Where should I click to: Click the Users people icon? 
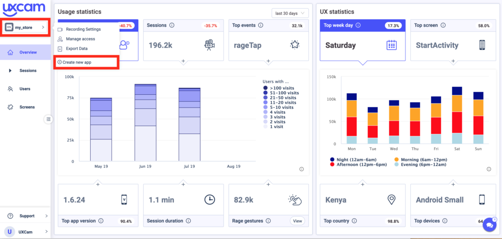pyautogui.click(x=10, y=89)
